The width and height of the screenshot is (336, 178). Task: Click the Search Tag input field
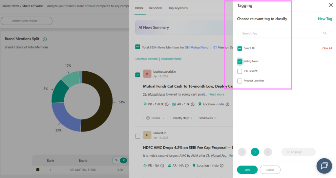pos(279,33)
